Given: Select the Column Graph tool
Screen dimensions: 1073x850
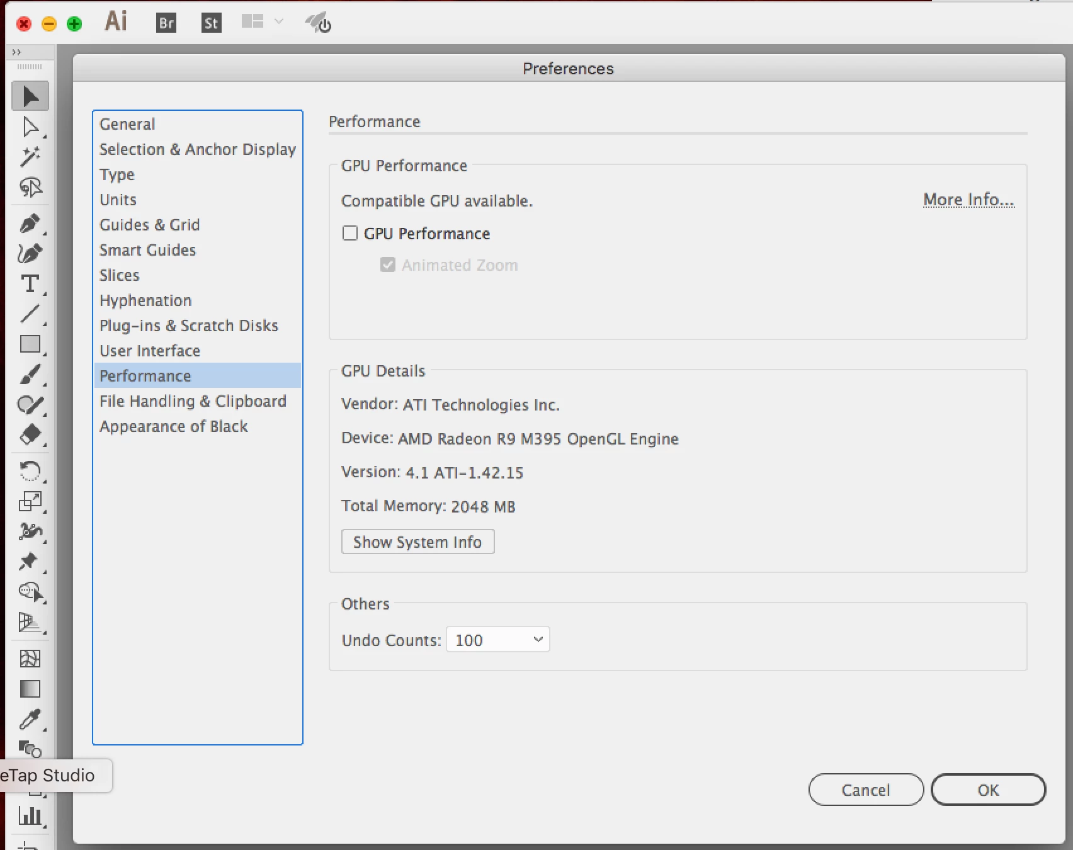Looking at the screenshot, I should coord(30,816).
